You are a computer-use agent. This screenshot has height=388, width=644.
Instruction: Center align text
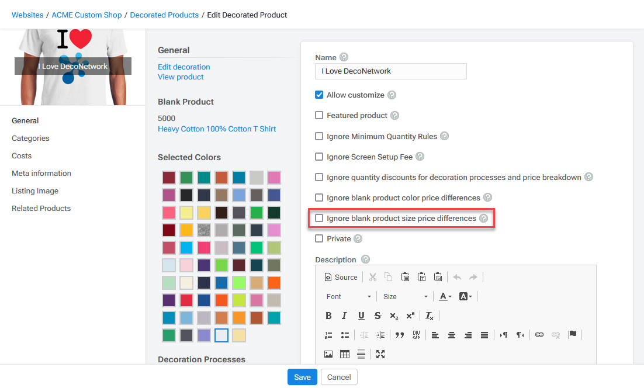pos(452,335)
